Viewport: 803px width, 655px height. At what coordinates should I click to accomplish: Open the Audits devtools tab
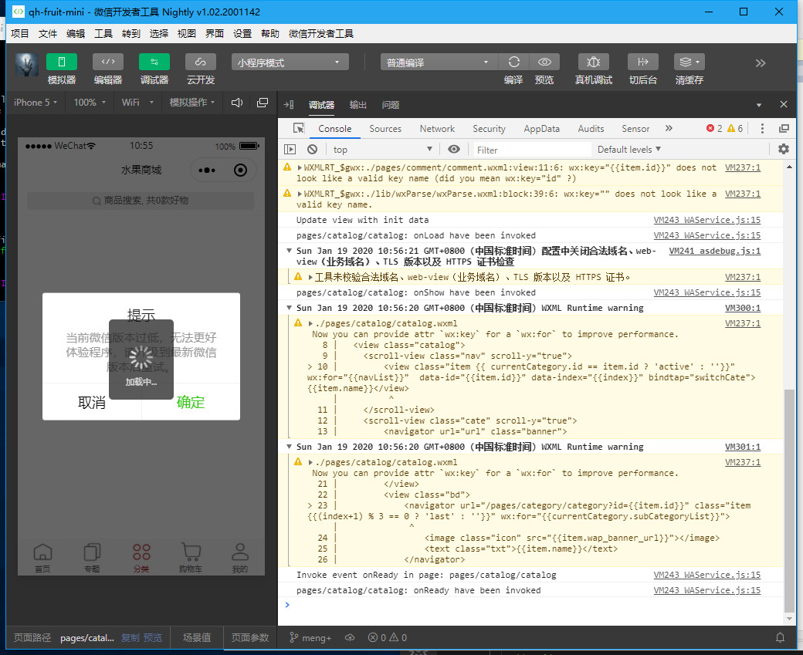[591, 129]
